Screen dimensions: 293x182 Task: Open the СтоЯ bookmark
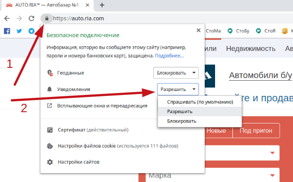[265, 31]
